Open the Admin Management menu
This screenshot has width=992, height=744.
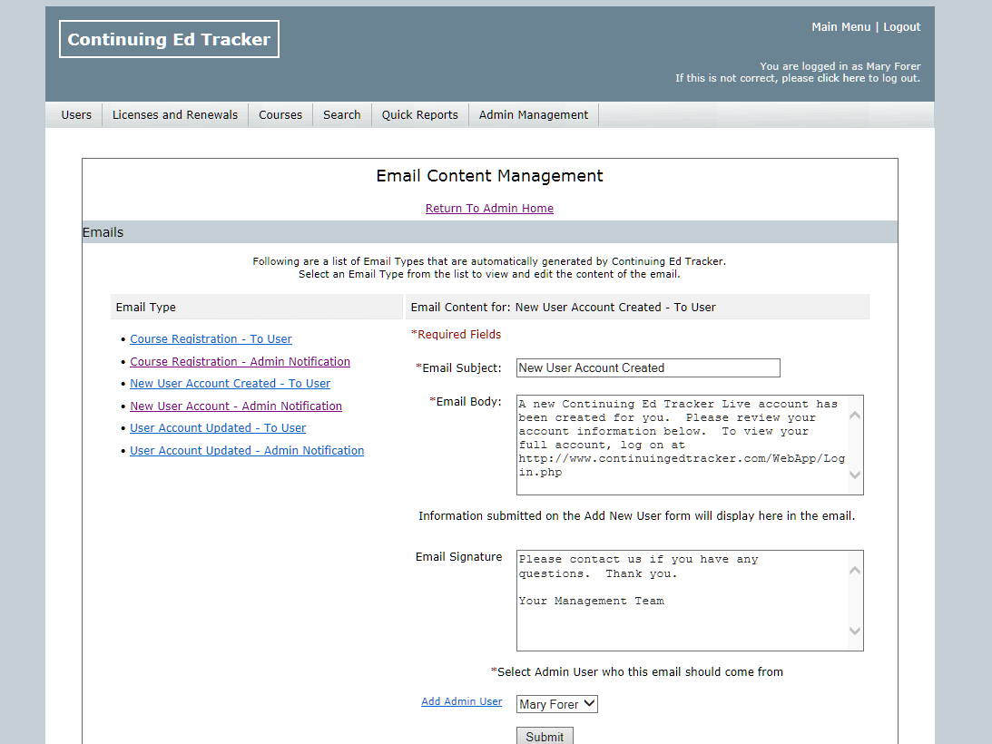pyautogui.click(x=533, y=115)
